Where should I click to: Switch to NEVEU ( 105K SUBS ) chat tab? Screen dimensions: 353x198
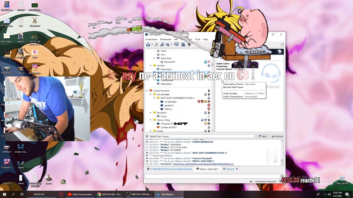click(207, 169)
